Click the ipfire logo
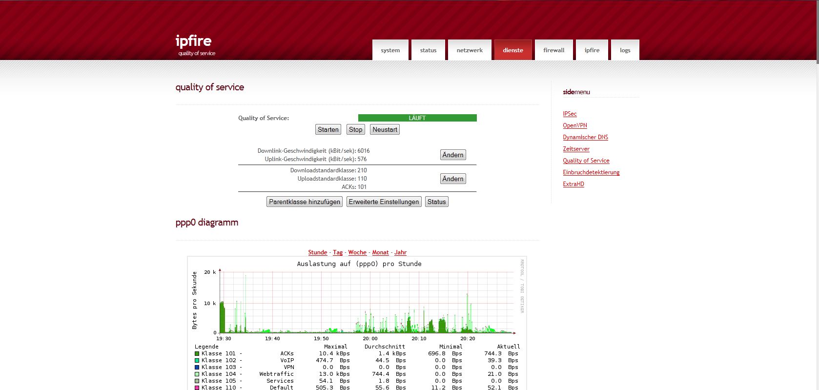The image size is (819, 390). (193, 41)
